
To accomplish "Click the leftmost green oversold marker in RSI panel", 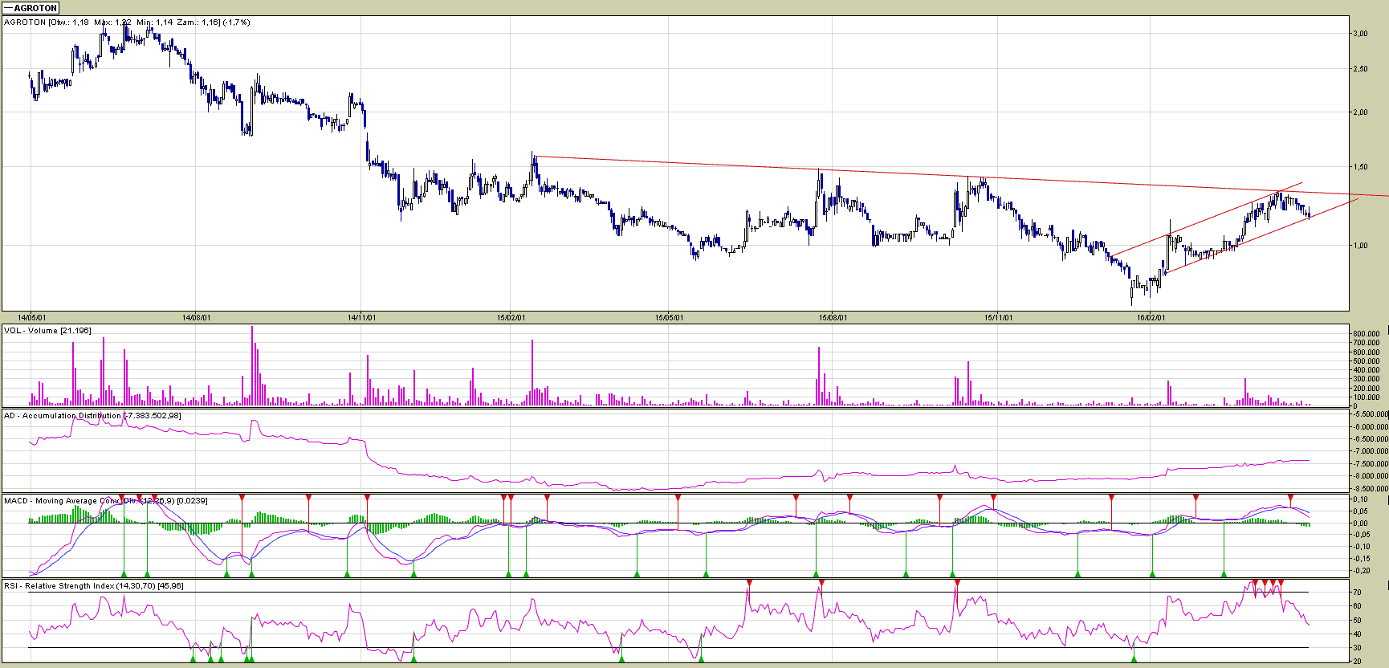I will [x=193, y=659].
